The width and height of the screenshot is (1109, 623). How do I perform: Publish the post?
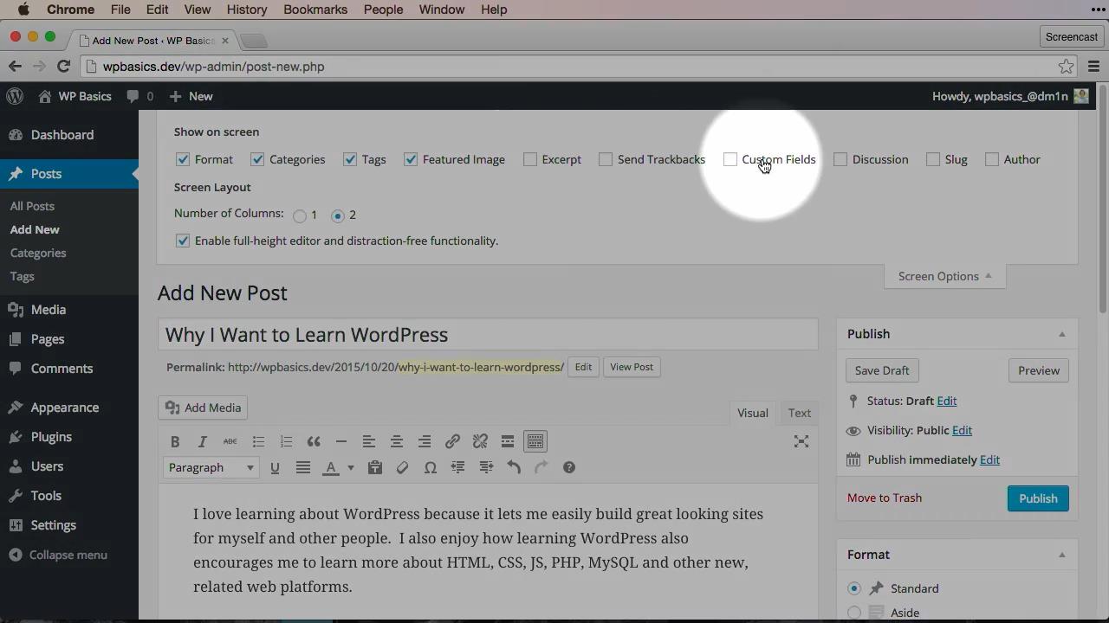tap(1038, 498)
